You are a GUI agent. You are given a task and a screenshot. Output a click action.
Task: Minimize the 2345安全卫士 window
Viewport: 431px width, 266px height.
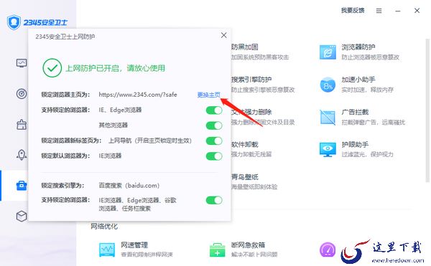[398, 11]
